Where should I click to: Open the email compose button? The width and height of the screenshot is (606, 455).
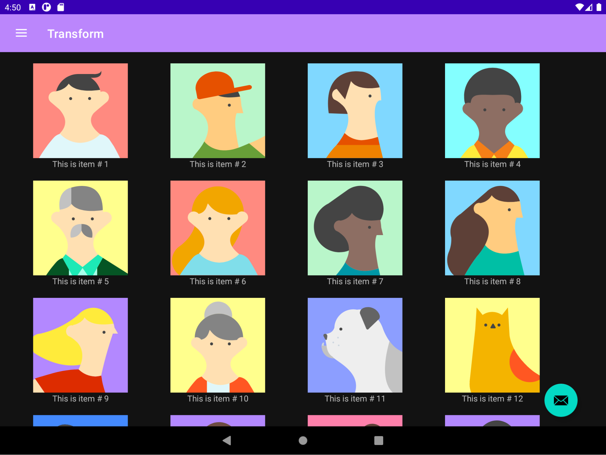coord(562,400)
